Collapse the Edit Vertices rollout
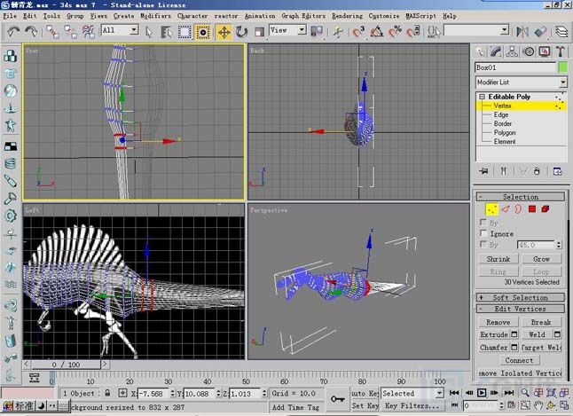Screen dimensions: 573x416 click(x=521, y=309)
